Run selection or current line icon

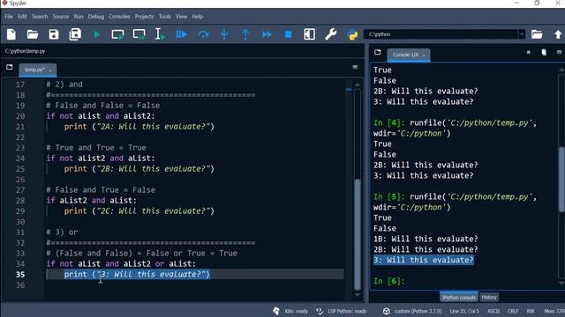[x=160, y=34]
